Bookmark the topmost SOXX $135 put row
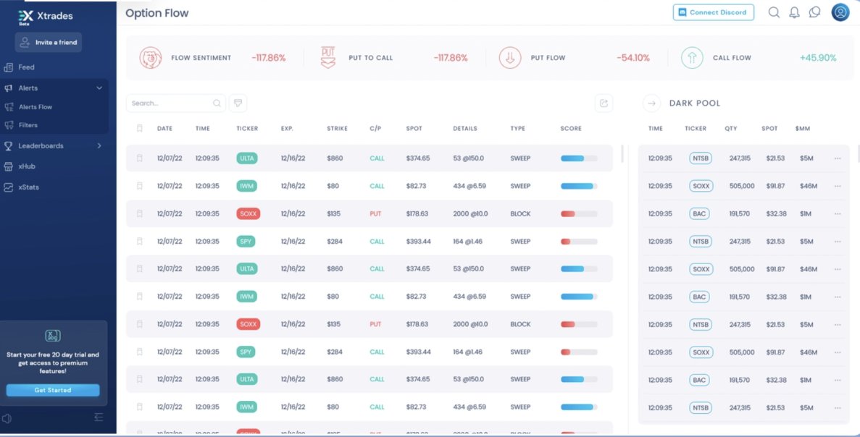 point(139,213)
